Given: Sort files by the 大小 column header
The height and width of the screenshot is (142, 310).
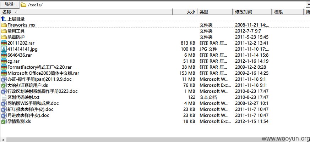Looking at the screenshot, I should (x=185, y=12).
